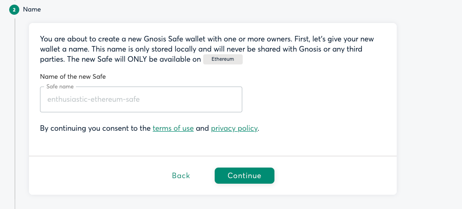
Task: Open the terms of use link
Action: tap(173, 128)
